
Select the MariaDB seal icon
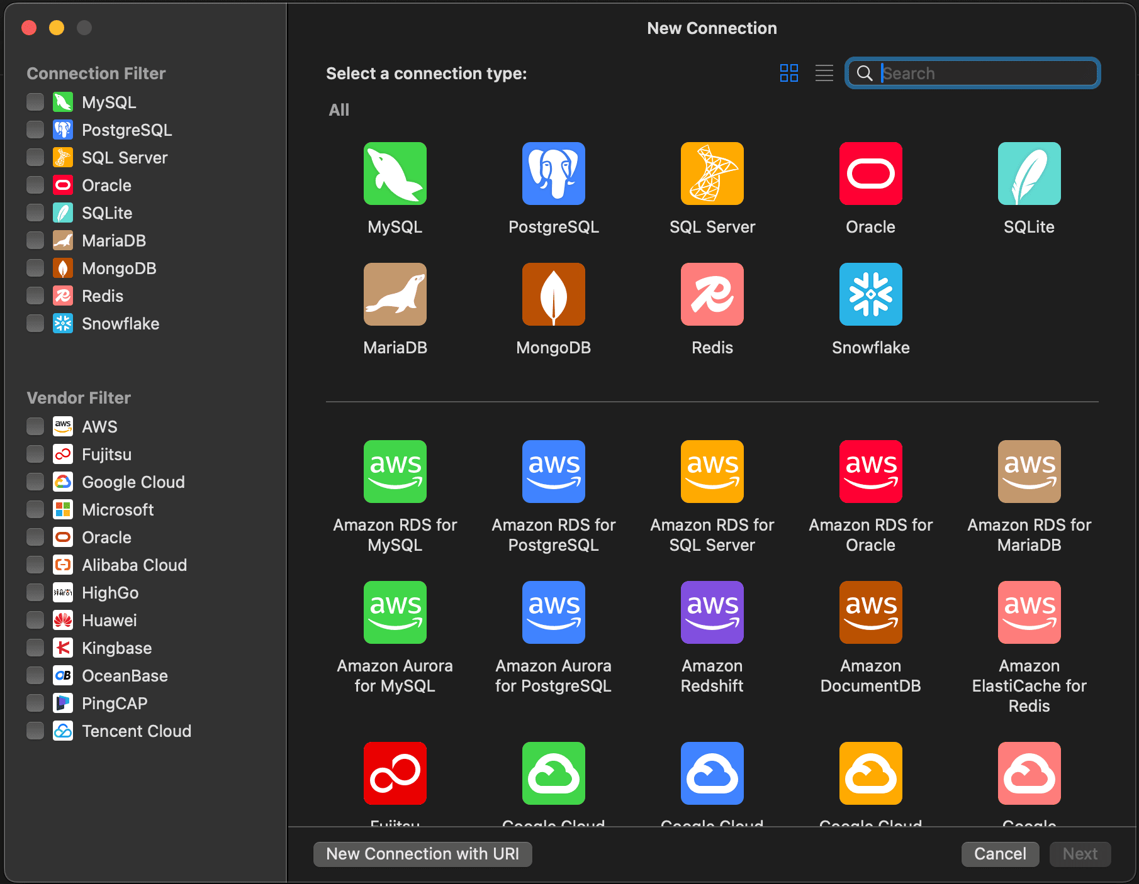click(x=395, y=294)
